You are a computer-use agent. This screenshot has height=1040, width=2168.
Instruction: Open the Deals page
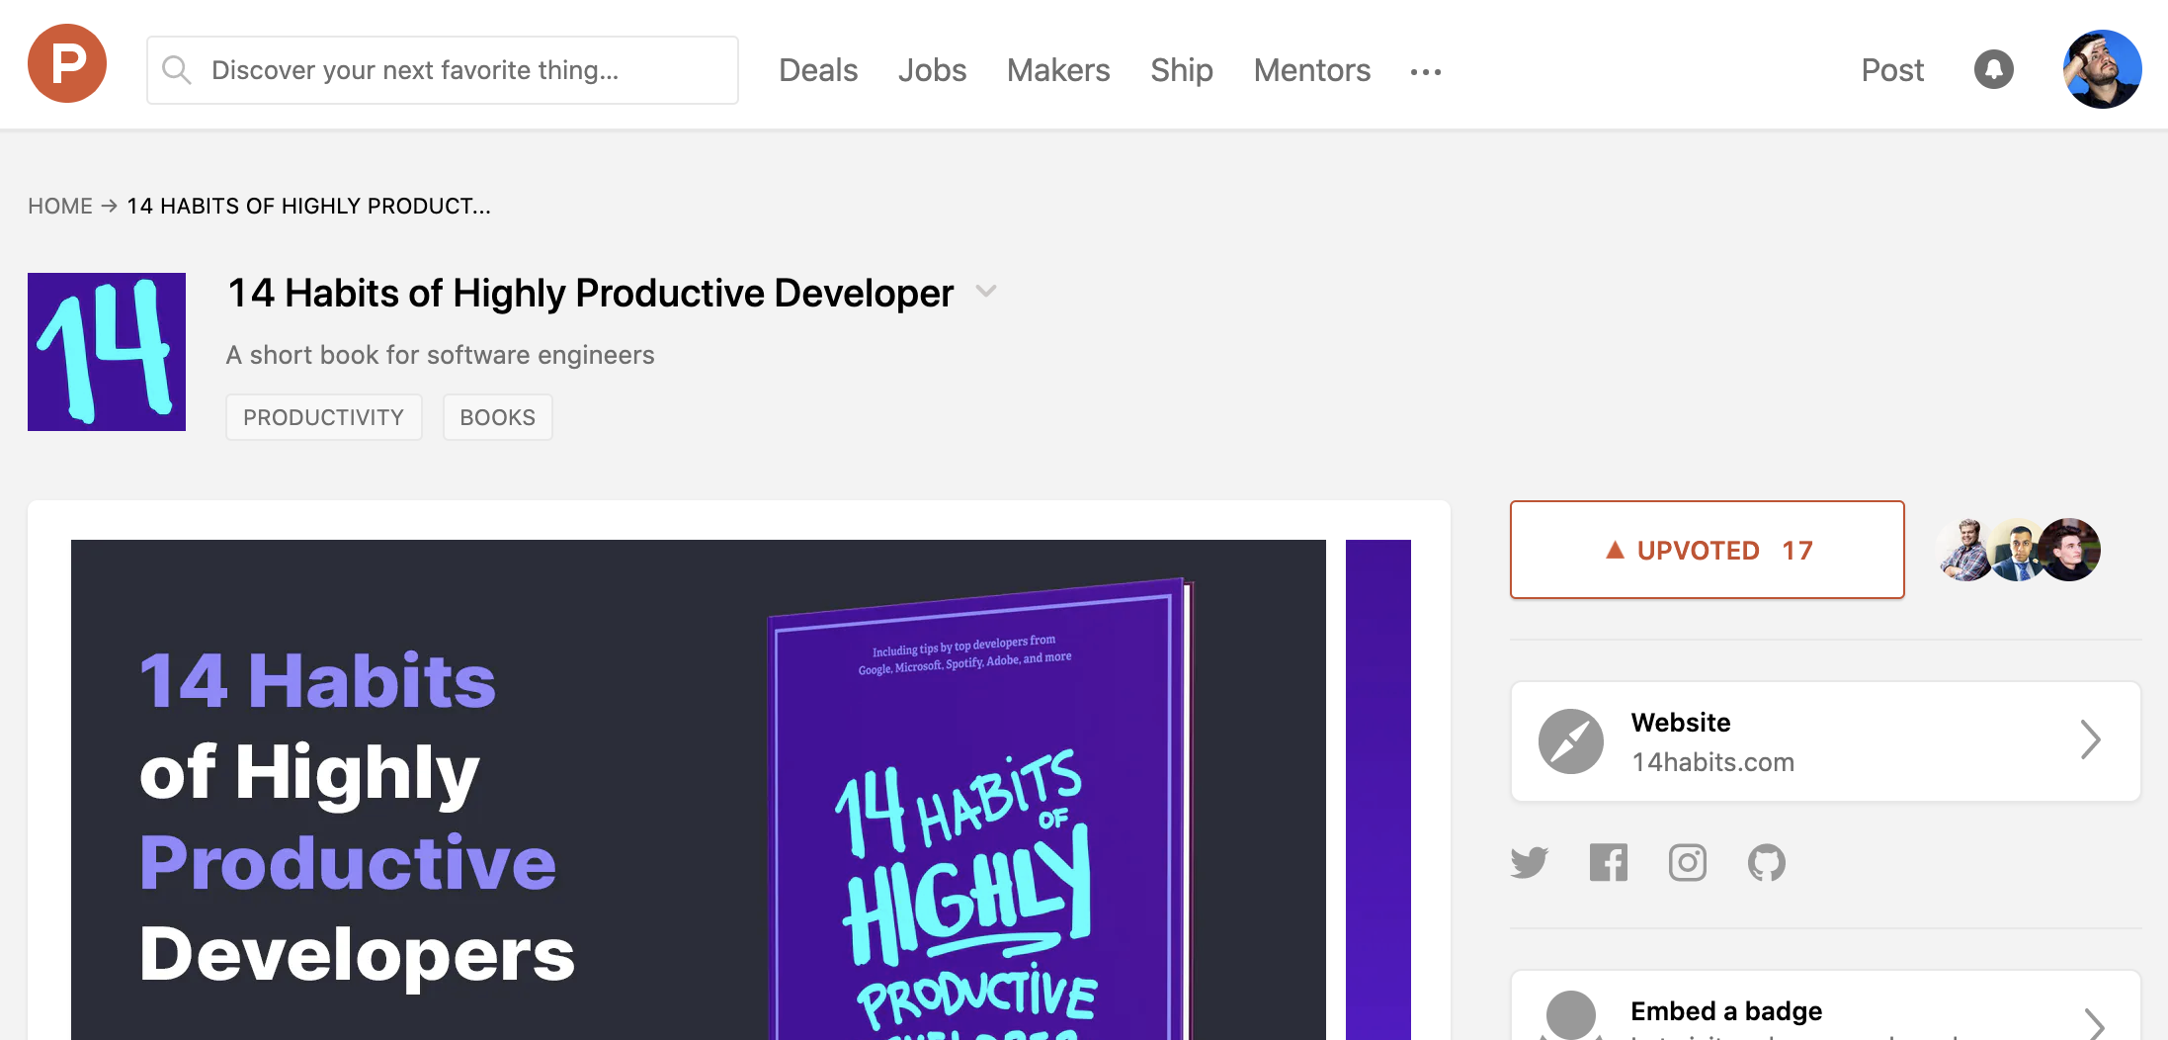tap(818, 70)
